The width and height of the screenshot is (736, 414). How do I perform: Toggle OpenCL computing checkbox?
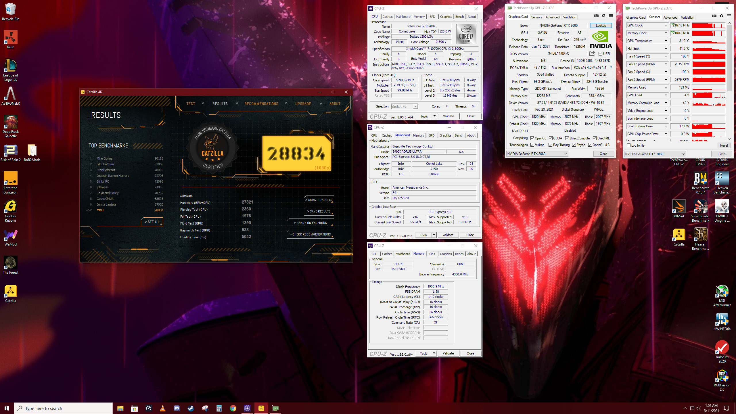[532, 138]
